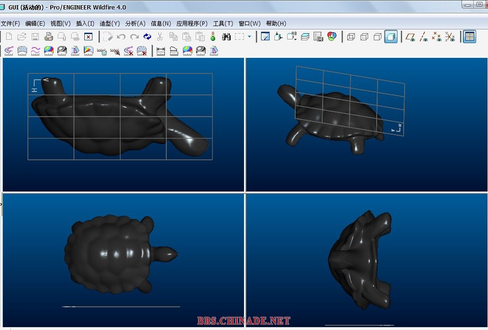Click the pink wavy offset analysis icon
This screenshot has width=488, height=330.
(x=36, y=51)
